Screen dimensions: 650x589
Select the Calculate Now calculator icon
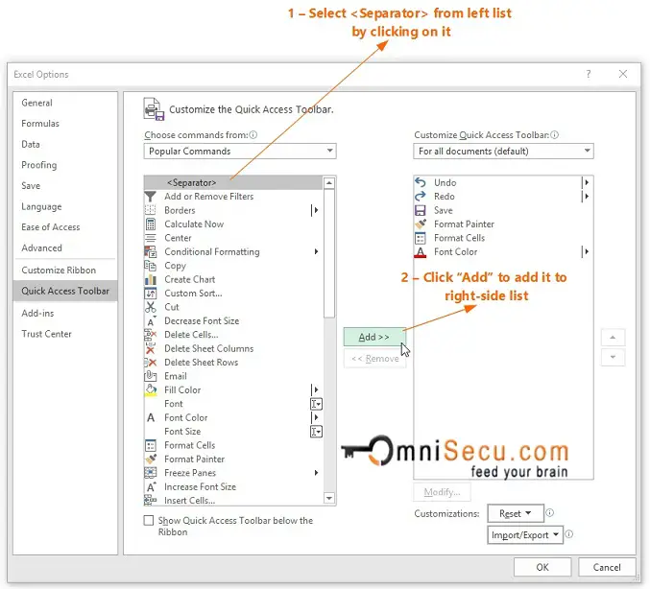click(x=150, y=224)
